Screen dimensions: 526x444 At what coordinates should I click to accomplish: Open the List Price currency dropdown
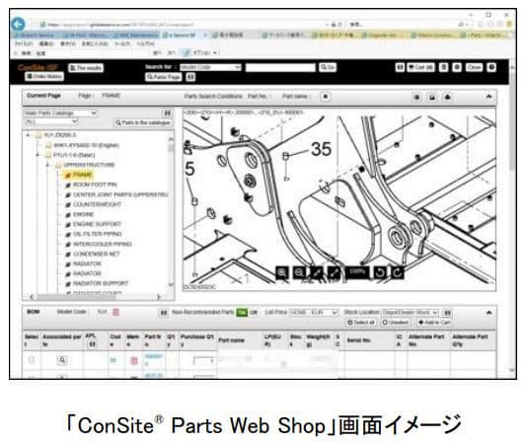pyautogui.click(x=313, y=313)
